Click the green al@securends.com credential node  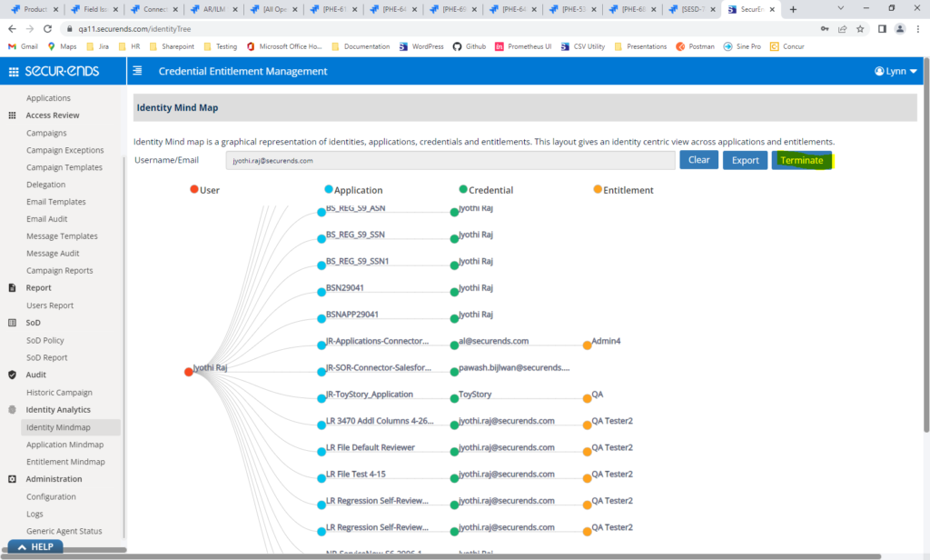coord(454,345)
